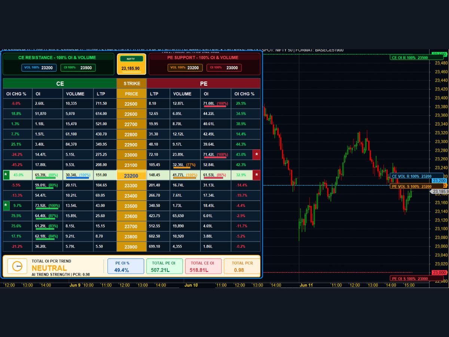Click the AI TREND STRENGTH | PCR: 0.98 text
The height and width of the screenshot is (337, 449).
[61, 274]
